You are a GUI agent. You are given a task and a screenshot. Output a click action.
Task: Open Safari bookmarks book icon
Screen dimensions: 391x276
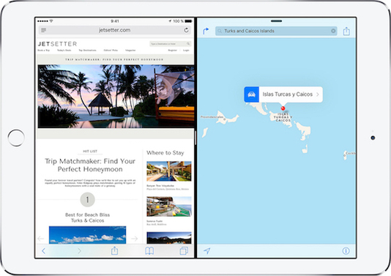click(149, 251)
